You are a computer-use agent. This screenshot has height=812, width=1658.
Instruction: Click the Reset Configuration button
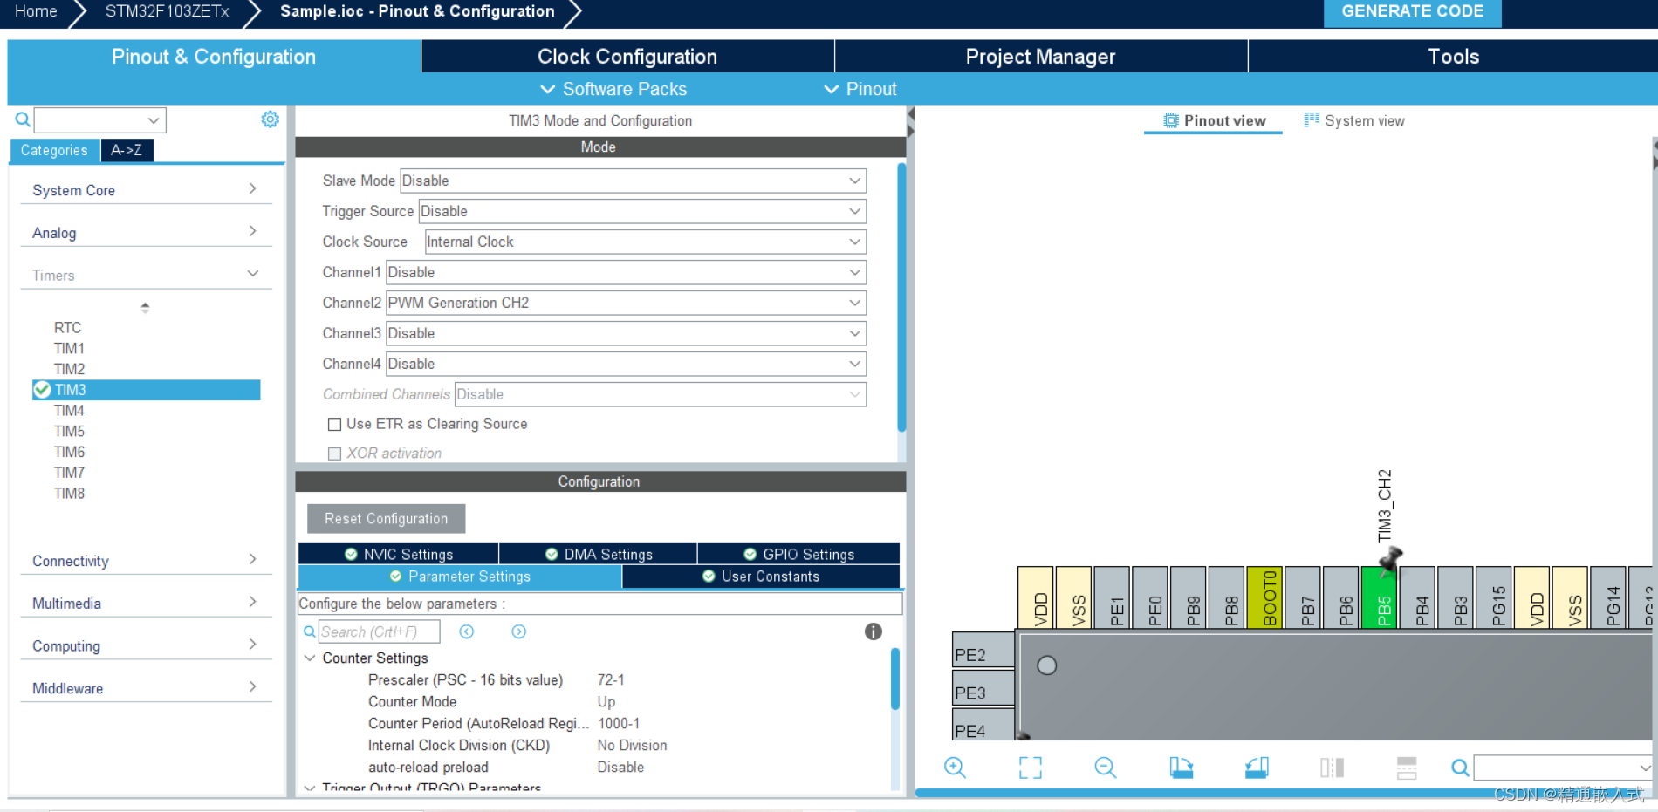tap(386, 519)
